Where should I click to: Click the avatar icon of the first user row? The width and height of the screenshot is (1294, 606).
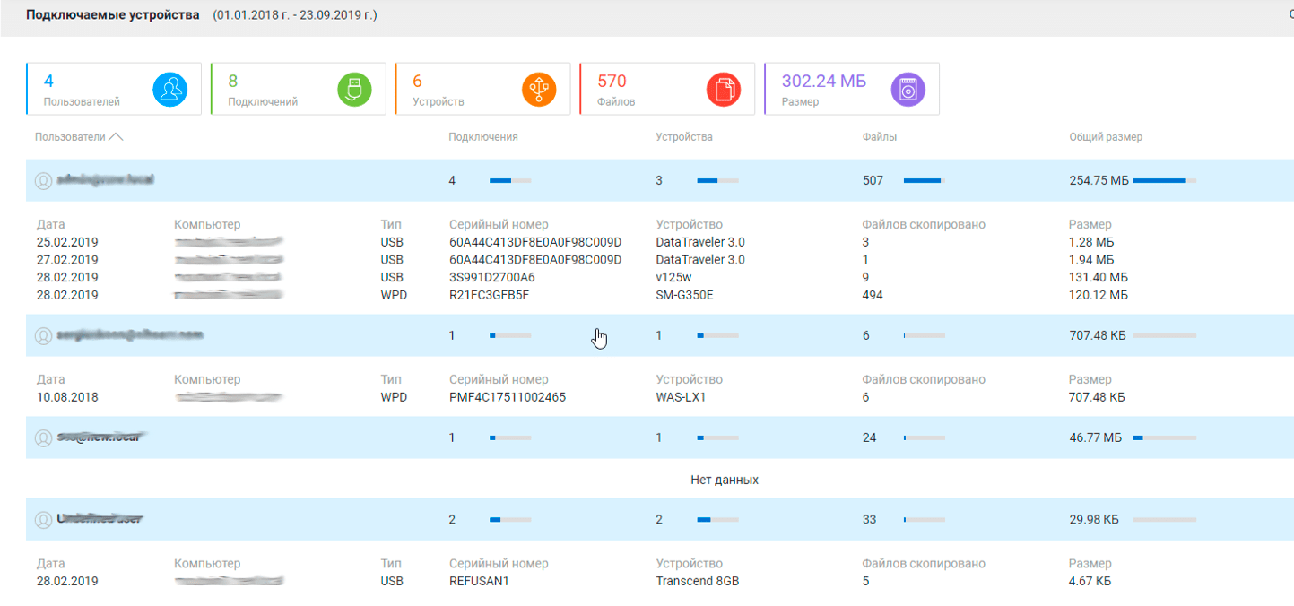43,181
